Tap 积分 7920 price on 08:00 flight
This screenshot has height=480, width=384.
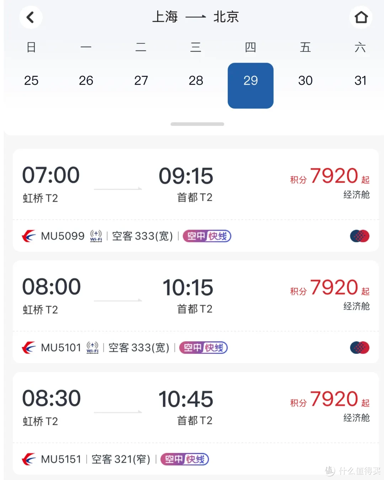click(333, 288)
